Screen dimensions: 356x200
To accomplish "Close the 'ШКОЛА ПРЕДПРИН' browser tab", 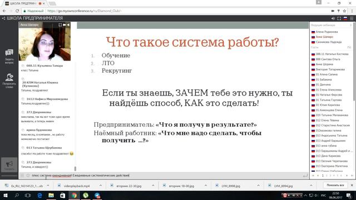I will (x=44, y=3).
